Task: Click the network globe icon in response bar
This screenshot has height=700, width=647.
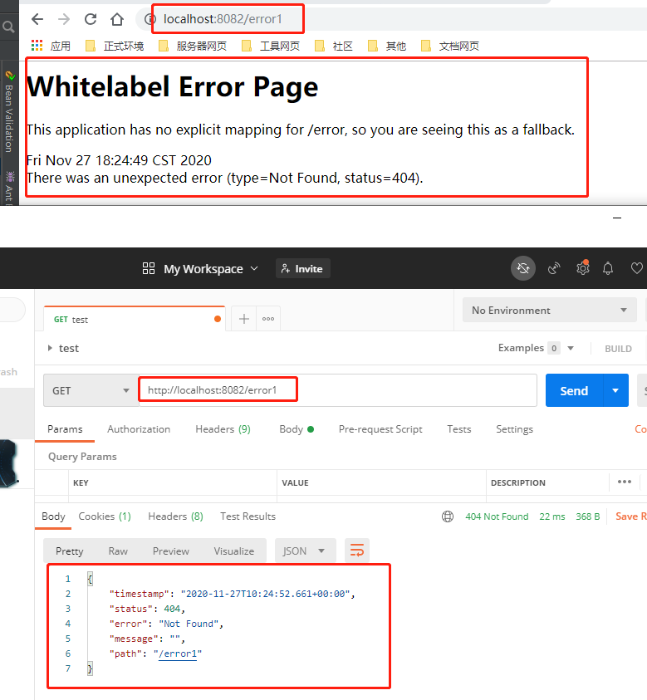Action: 448,516
